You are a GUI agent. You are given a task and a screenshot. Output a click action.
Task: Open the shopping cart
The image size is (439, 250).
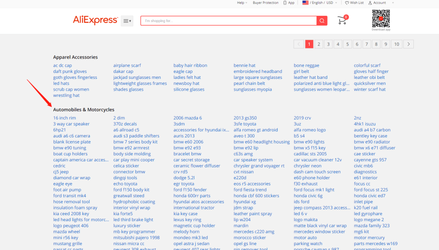342,20
